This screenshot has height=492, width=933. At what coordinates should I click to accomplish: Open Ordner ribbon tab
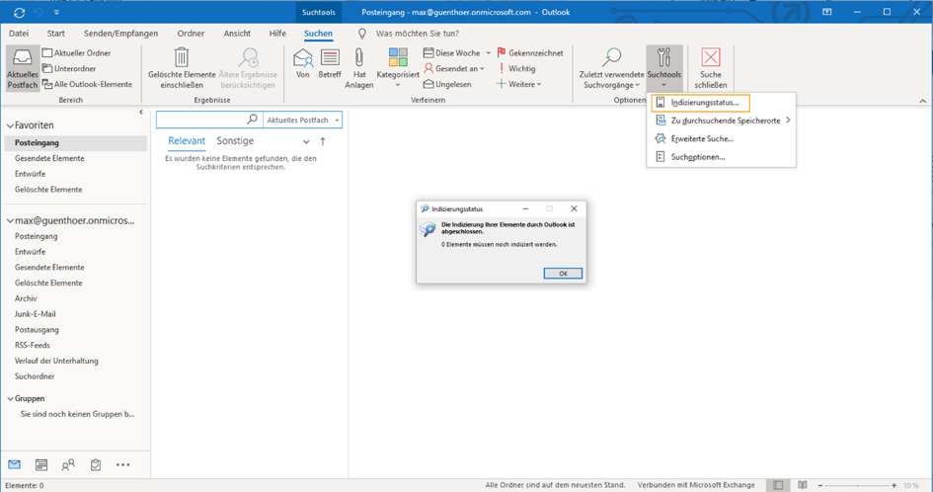click(x=191, y=34)
